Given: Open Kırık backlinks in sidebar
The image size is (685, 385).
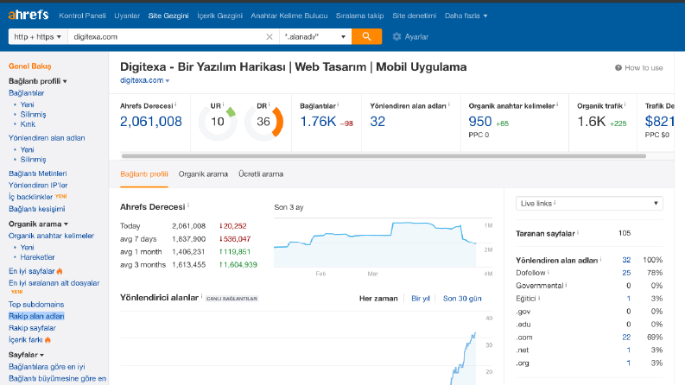Looking at the screenshot, I should coord(28,124).
